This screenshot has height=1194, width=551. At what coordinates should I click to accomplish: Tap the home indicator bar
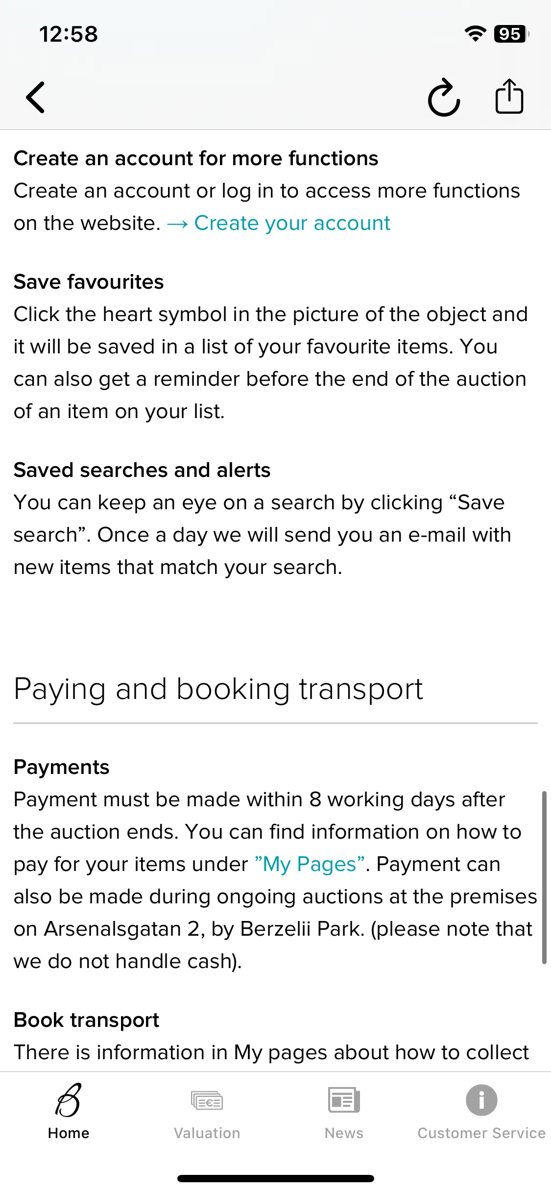tap(275, 1178)
